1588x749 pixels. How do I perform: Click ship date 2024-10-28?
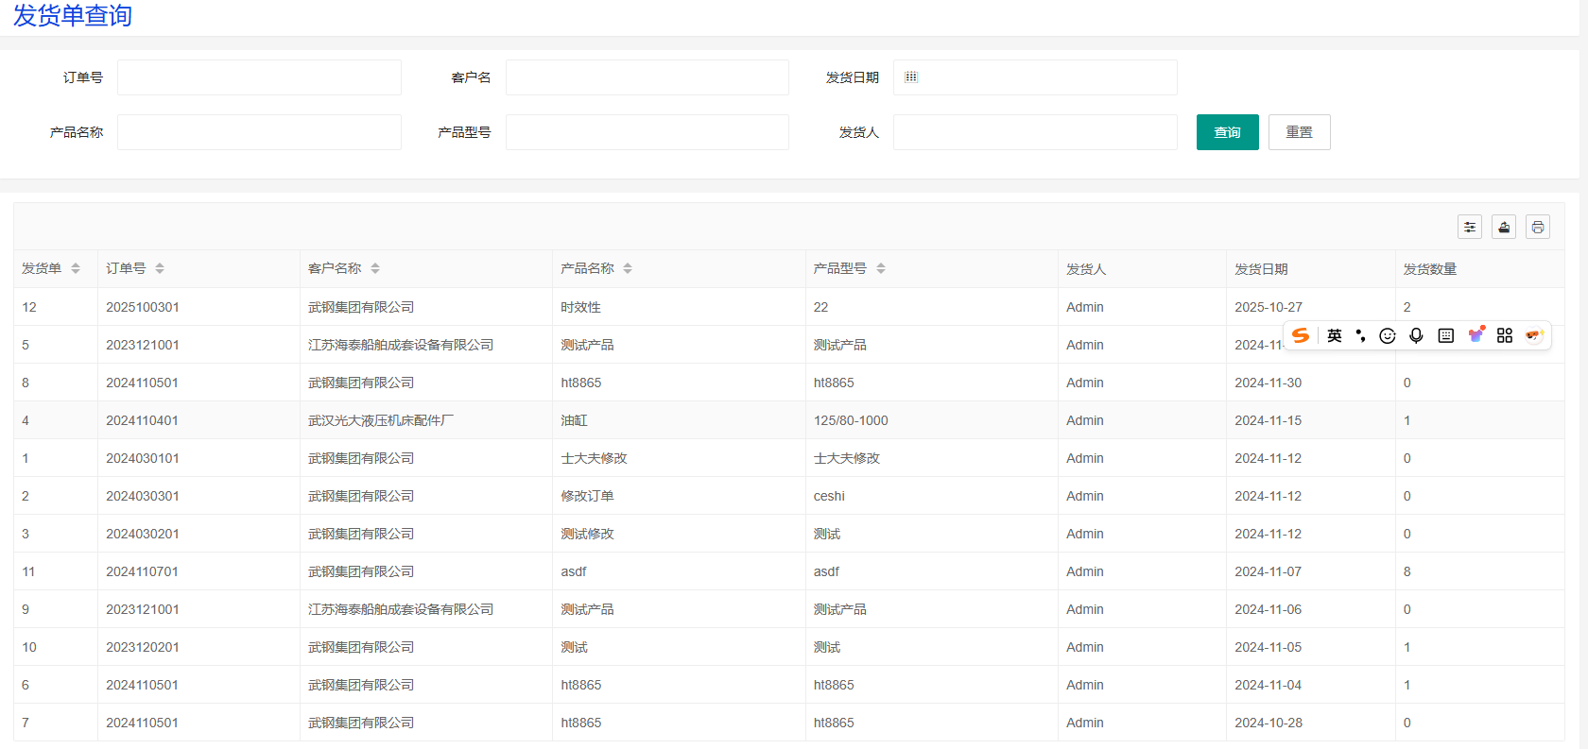tap(1269, 723)
